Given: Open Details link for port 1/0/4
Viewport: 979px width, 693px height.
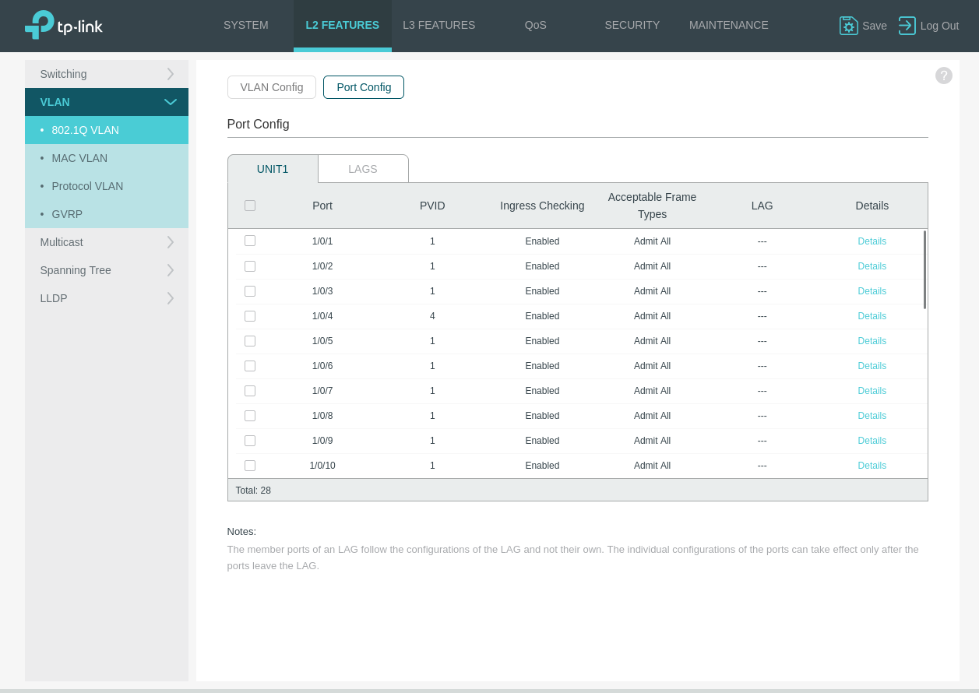Looking at the screenshot, I should [872, 316].
